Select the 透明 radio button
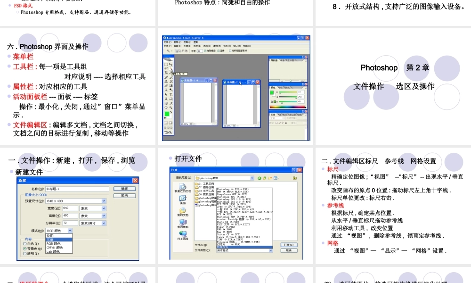Screen dimensions: 471x283 tap(25, 254)
